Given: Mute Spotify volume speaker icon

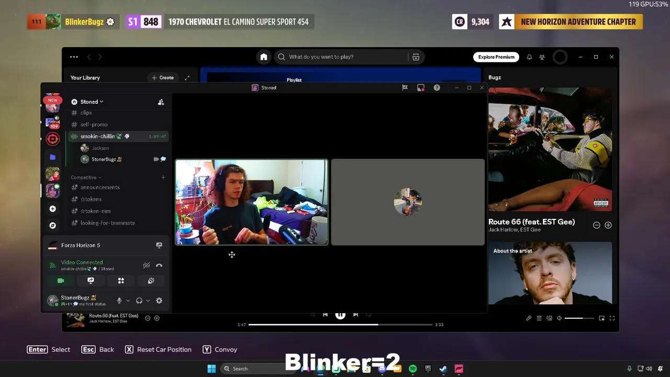Looking at the screenshot, I should tap(559, 318).
